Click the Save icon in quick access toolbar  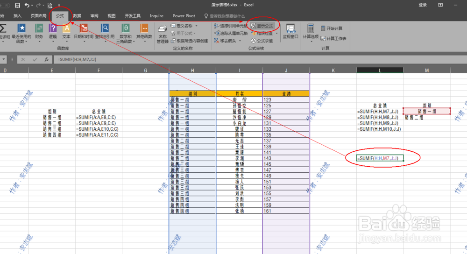(x=17, y=5)
